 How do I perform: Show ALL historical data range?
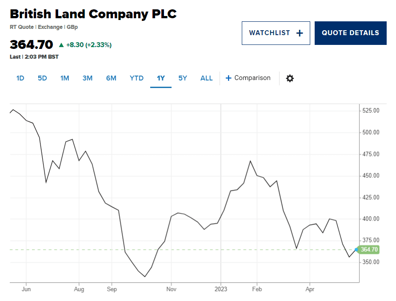[x=206, y=78]
